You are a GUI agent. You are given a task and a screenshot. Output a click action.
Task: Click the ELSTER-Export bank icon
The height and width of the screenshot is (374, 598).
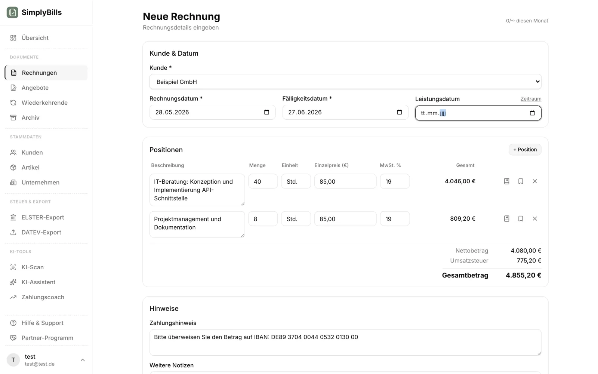coord(13,217)
